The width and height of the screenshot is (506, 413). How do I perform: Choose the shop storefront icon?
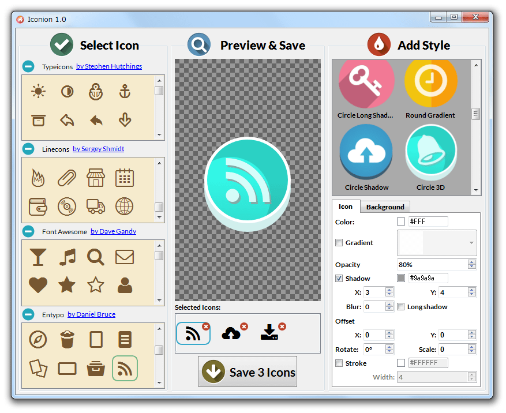[96, 178]
